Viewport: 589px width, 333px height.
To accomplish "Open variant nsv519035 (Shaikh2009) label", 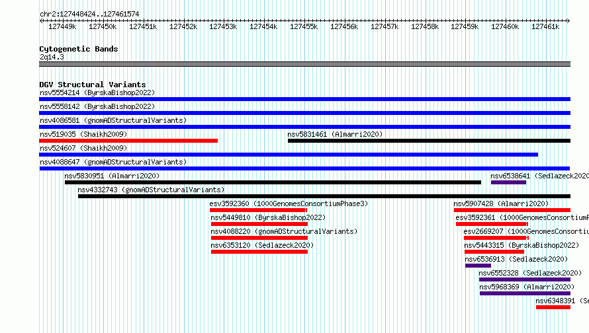I will click(83, 134).
